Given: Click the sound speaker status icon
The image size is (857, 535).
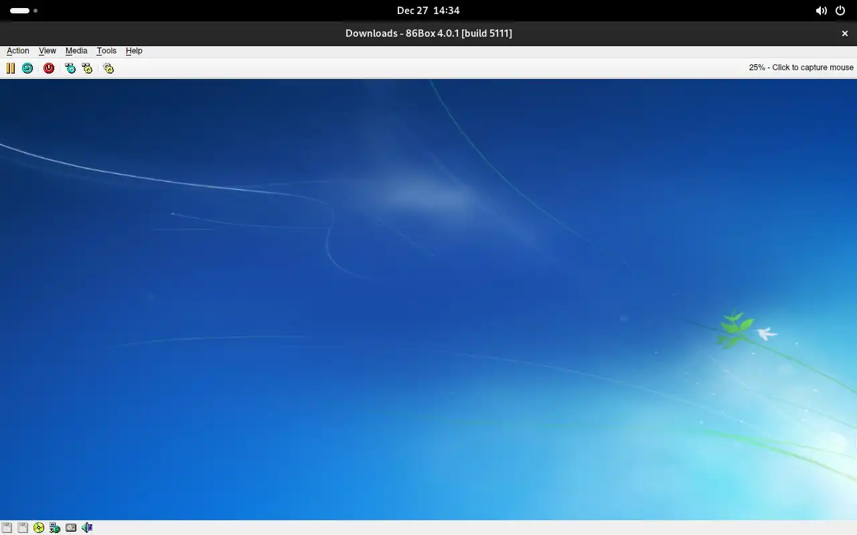Looking at the screenshot, I should point(87,528).
